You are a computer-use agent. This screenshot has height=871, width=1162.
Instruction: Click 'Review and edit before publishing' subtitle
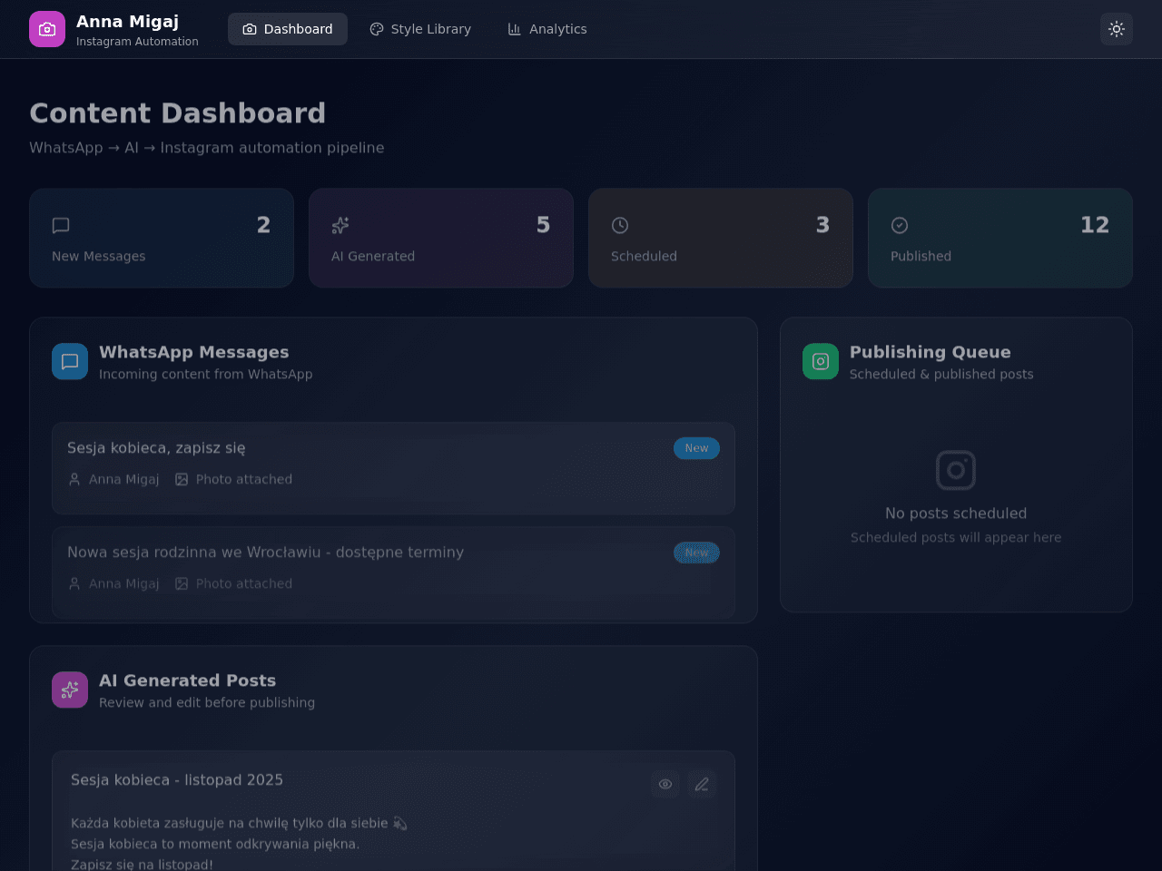tap(207, 702)
